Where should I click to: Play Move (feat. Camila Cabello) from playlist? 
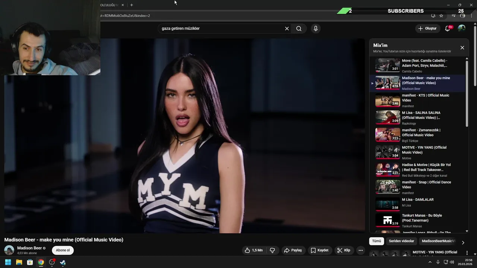417,66
